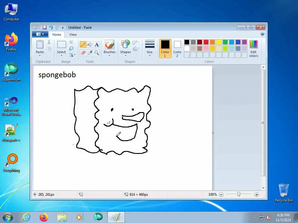Screen dimensions: 298x223
Task: Click the vertical scrollbar down arrow
Action: click(263, 188)
